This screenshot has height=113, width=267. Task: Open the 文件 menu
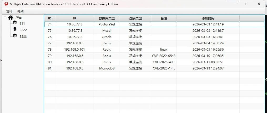click(x=9, y=12)
